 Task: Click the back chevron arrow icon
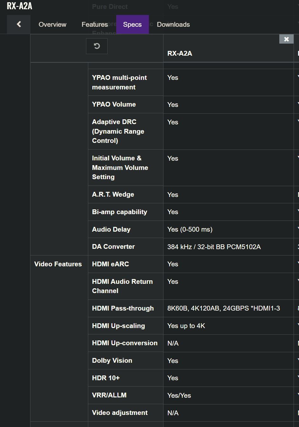(19, 24)
